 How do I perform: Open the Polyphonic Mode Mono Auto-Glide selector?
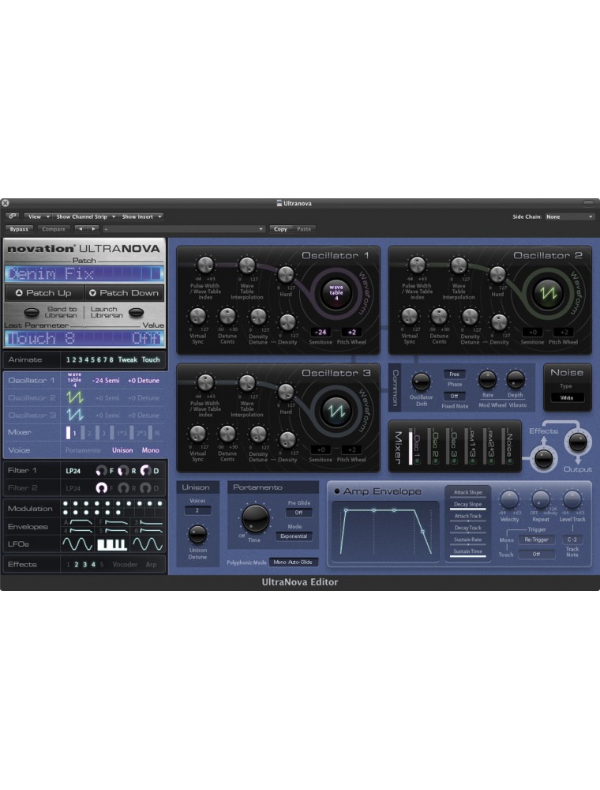click(x=294, y=562)
